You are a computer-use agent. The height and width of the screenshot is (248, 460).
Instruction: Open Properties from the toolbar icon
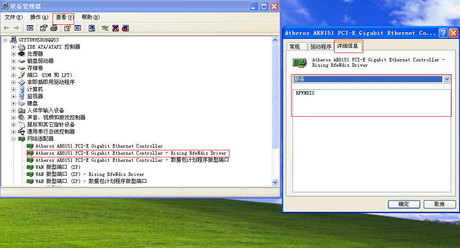click(x=43, y=28)
